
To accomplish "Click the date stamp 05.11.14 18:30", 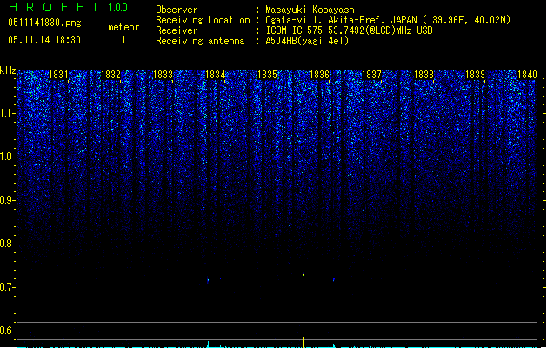I will point(44,40).
